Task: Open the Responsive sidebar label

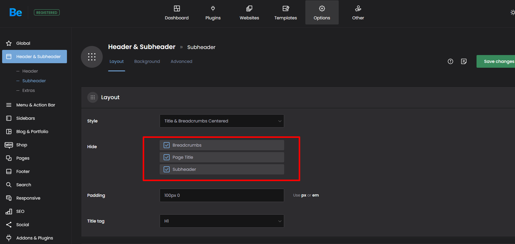Action: 28,198
